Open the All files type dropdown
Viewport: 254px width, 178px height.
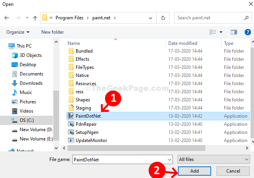(213, 159)
